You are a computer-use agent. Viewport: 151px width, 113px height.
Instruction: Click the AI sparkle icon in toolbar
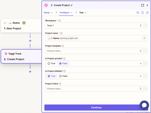pyautogui.click(x=138, y=13)
